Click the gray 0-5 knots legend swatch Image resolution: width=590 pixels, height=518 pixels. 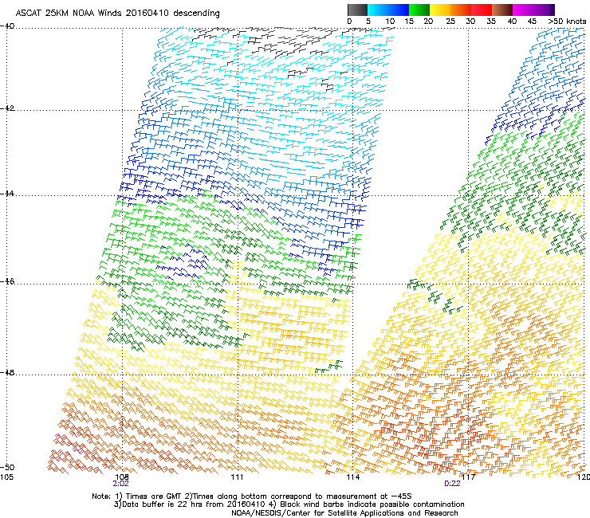point(358,10)
